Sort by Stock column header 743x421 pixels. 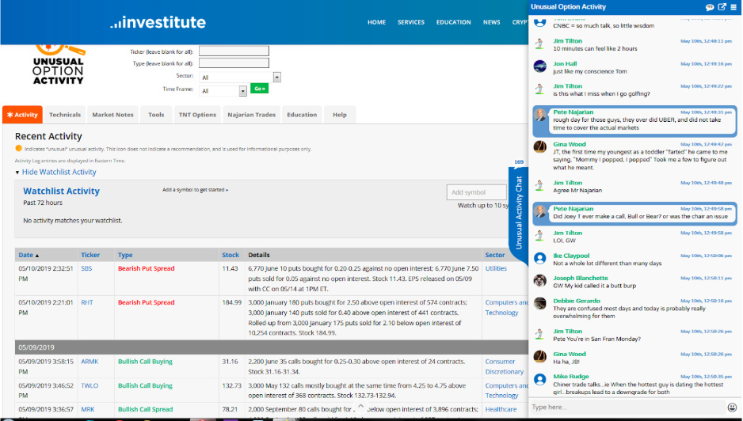tap(231, 256)
